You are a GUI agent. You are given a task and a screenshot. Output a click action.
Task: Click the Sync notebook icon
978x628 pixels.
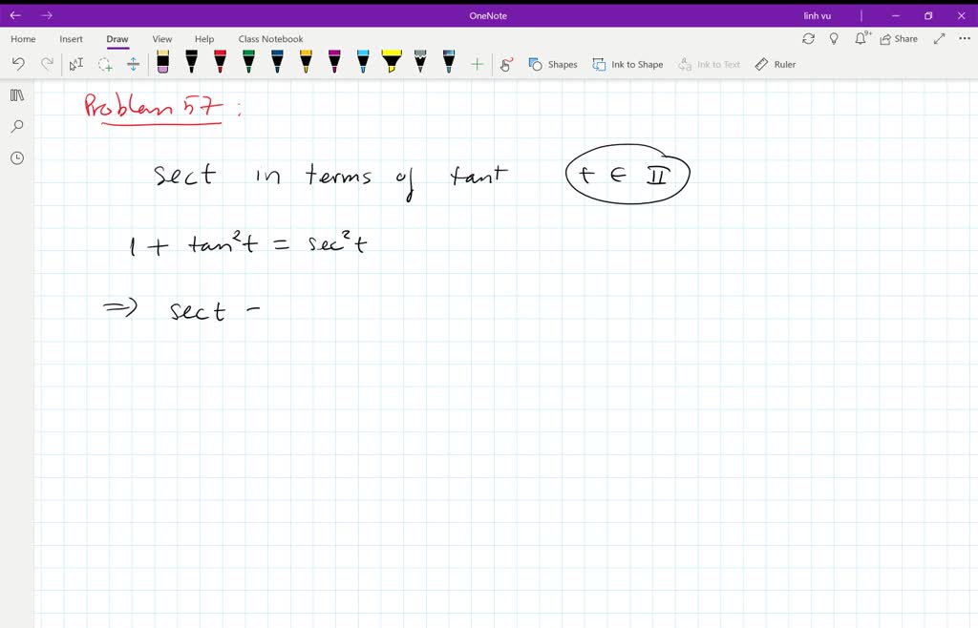808,38
